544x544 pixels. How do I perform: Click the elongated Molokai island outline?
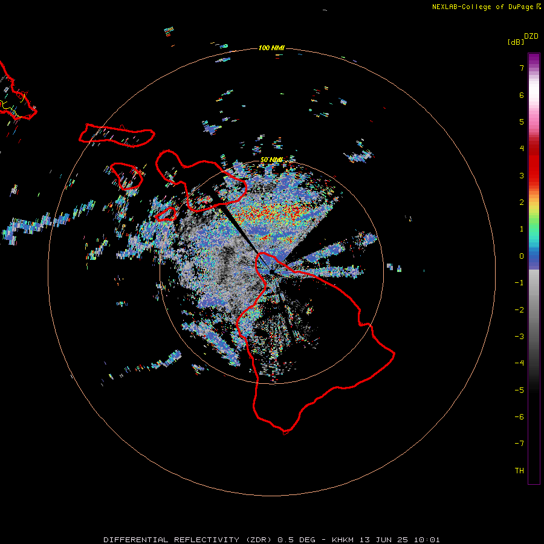tap(117, 135)
